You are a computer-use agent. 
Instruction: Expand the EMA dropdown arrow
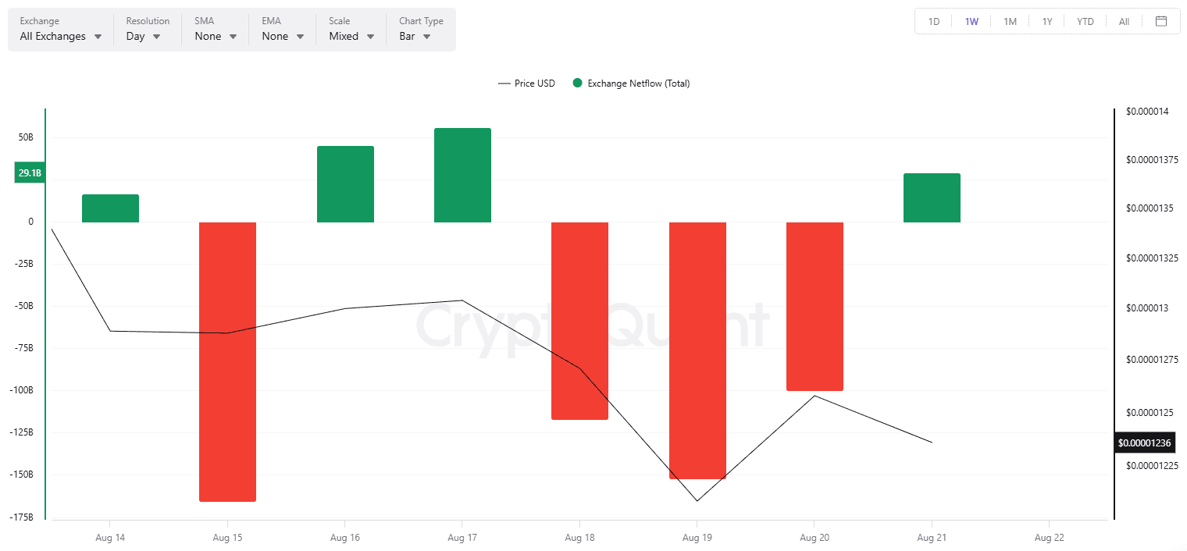point(300,36)
